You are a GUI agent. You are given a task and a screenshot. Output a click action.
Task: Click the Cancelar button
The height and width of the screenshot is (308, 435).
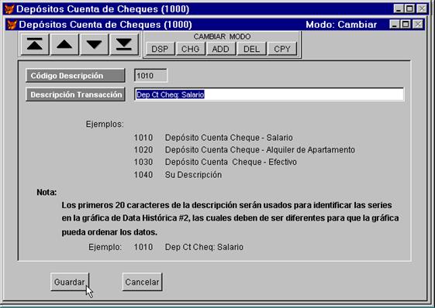[x=142, y=282]
